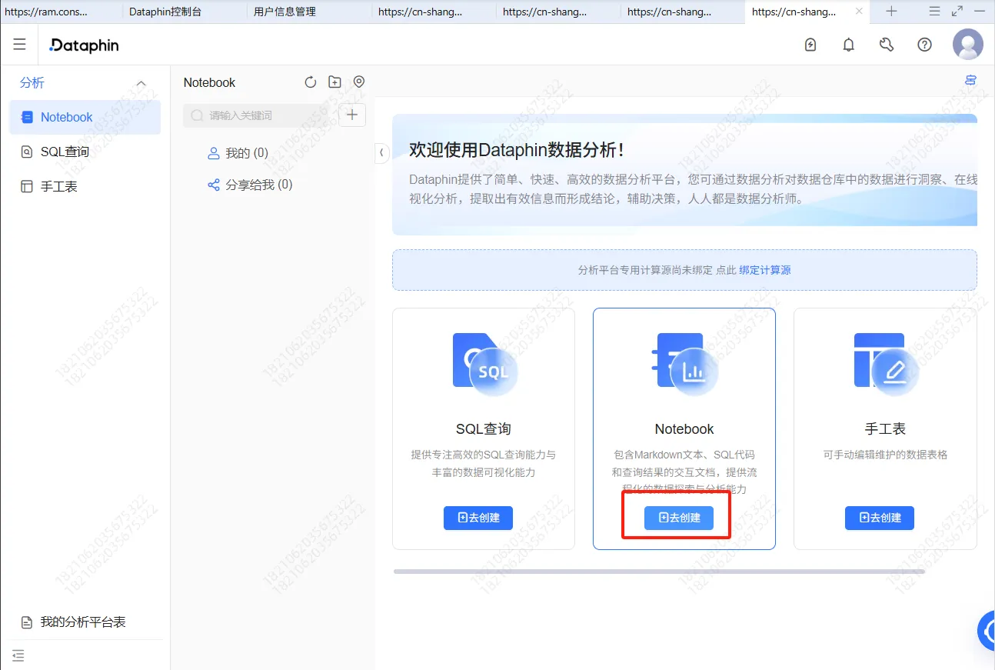Collapse the left sidebar with bottom icon
Viewport: 995px width, 670px height.
tap(18, 655)
